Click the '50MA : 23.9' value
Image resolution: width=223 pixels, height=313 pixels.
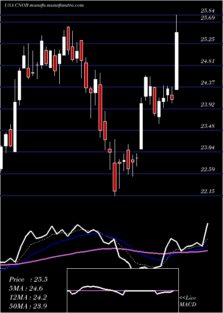pyautogui.click(x=28, y=306)
